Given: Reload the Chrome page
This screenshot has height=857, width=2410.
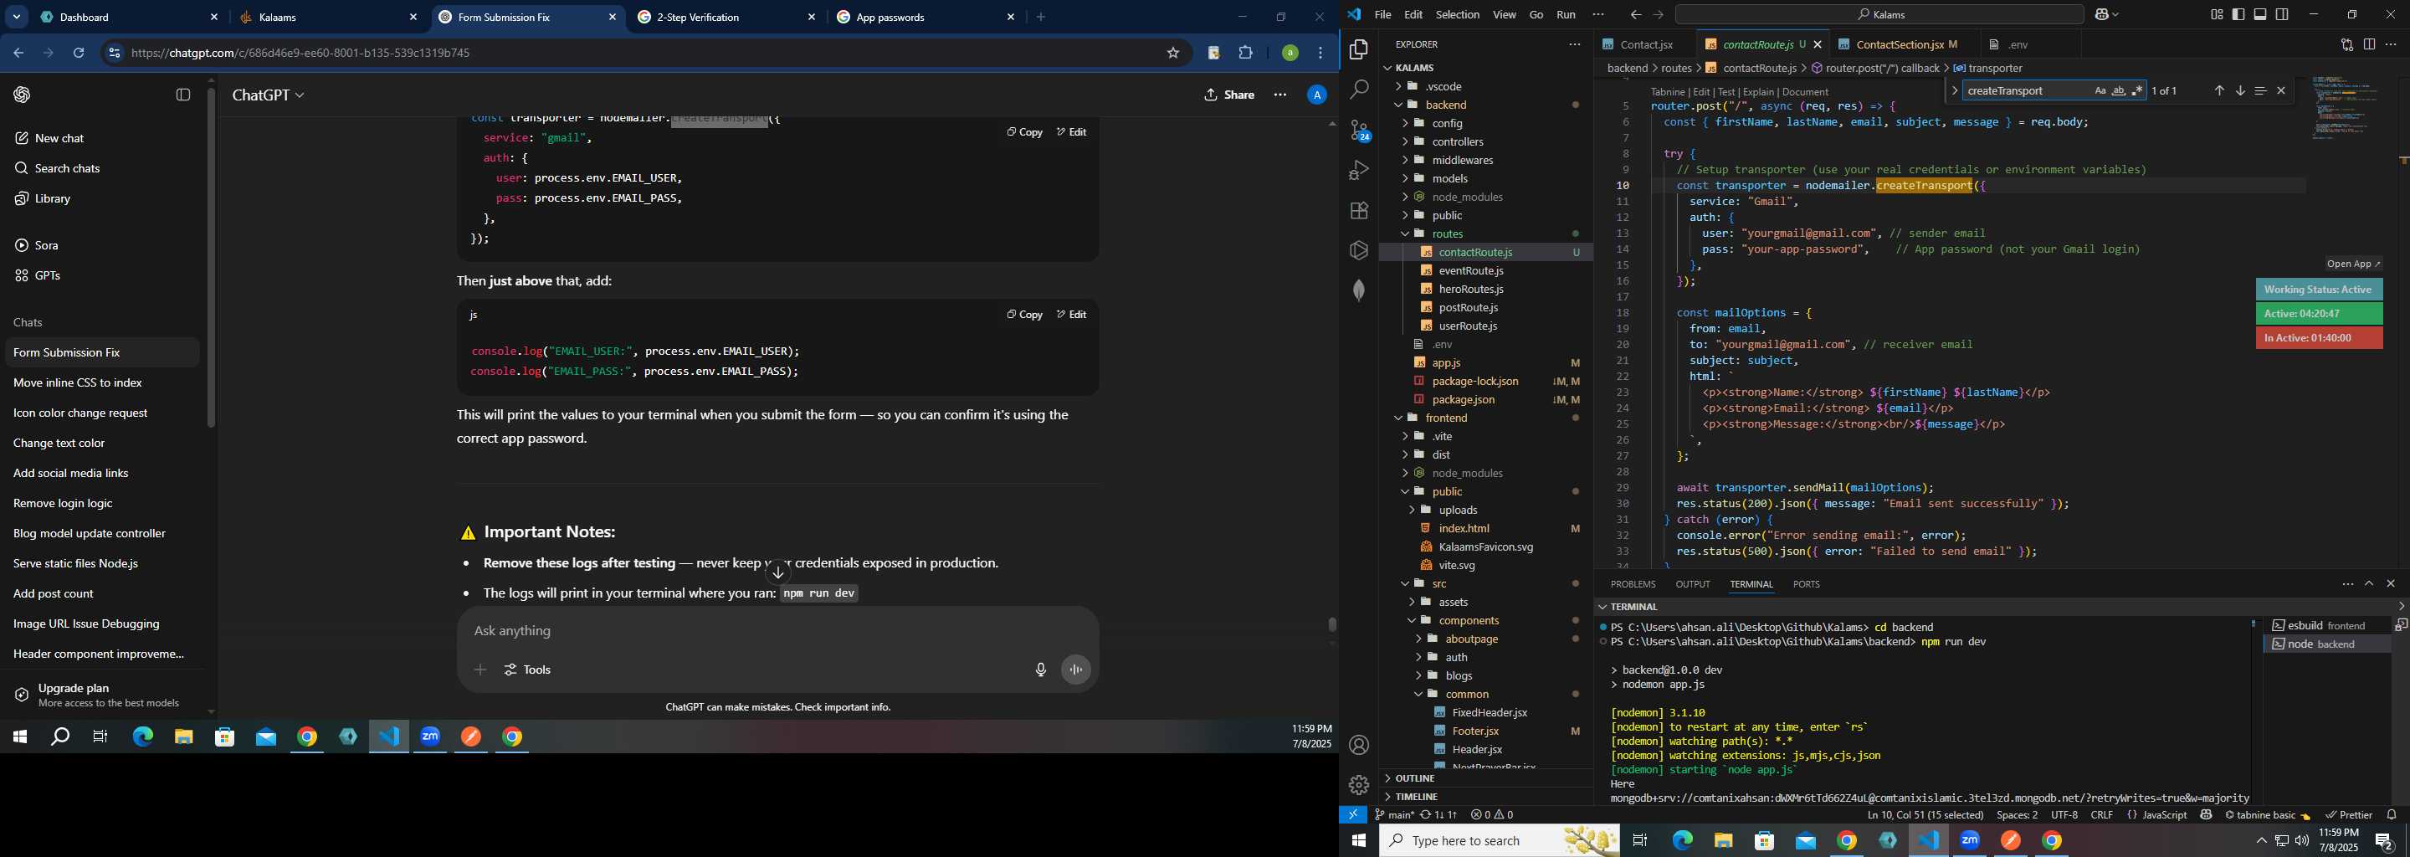Looking at the screenshot, I should [79, 54].
